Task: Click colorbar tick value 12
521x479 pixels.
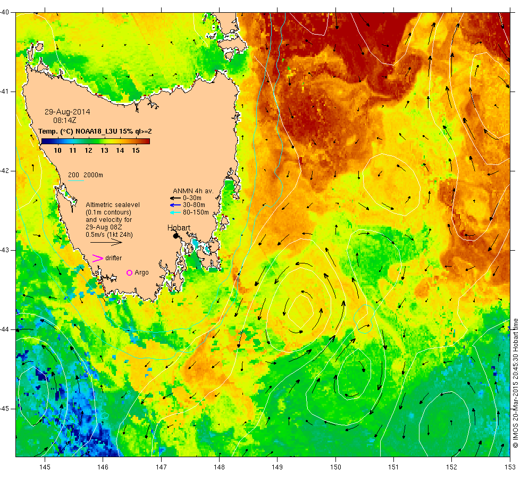Action: (x=88, y=150)
